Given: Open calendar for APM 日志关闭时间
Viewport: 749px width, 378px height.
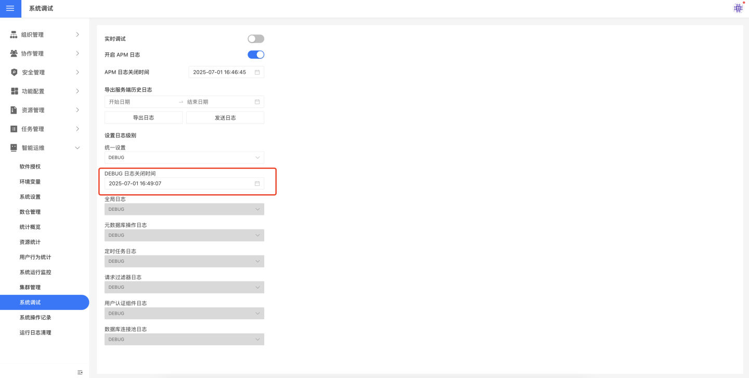Looking at the screenshot, I should [x=257, y=72].
